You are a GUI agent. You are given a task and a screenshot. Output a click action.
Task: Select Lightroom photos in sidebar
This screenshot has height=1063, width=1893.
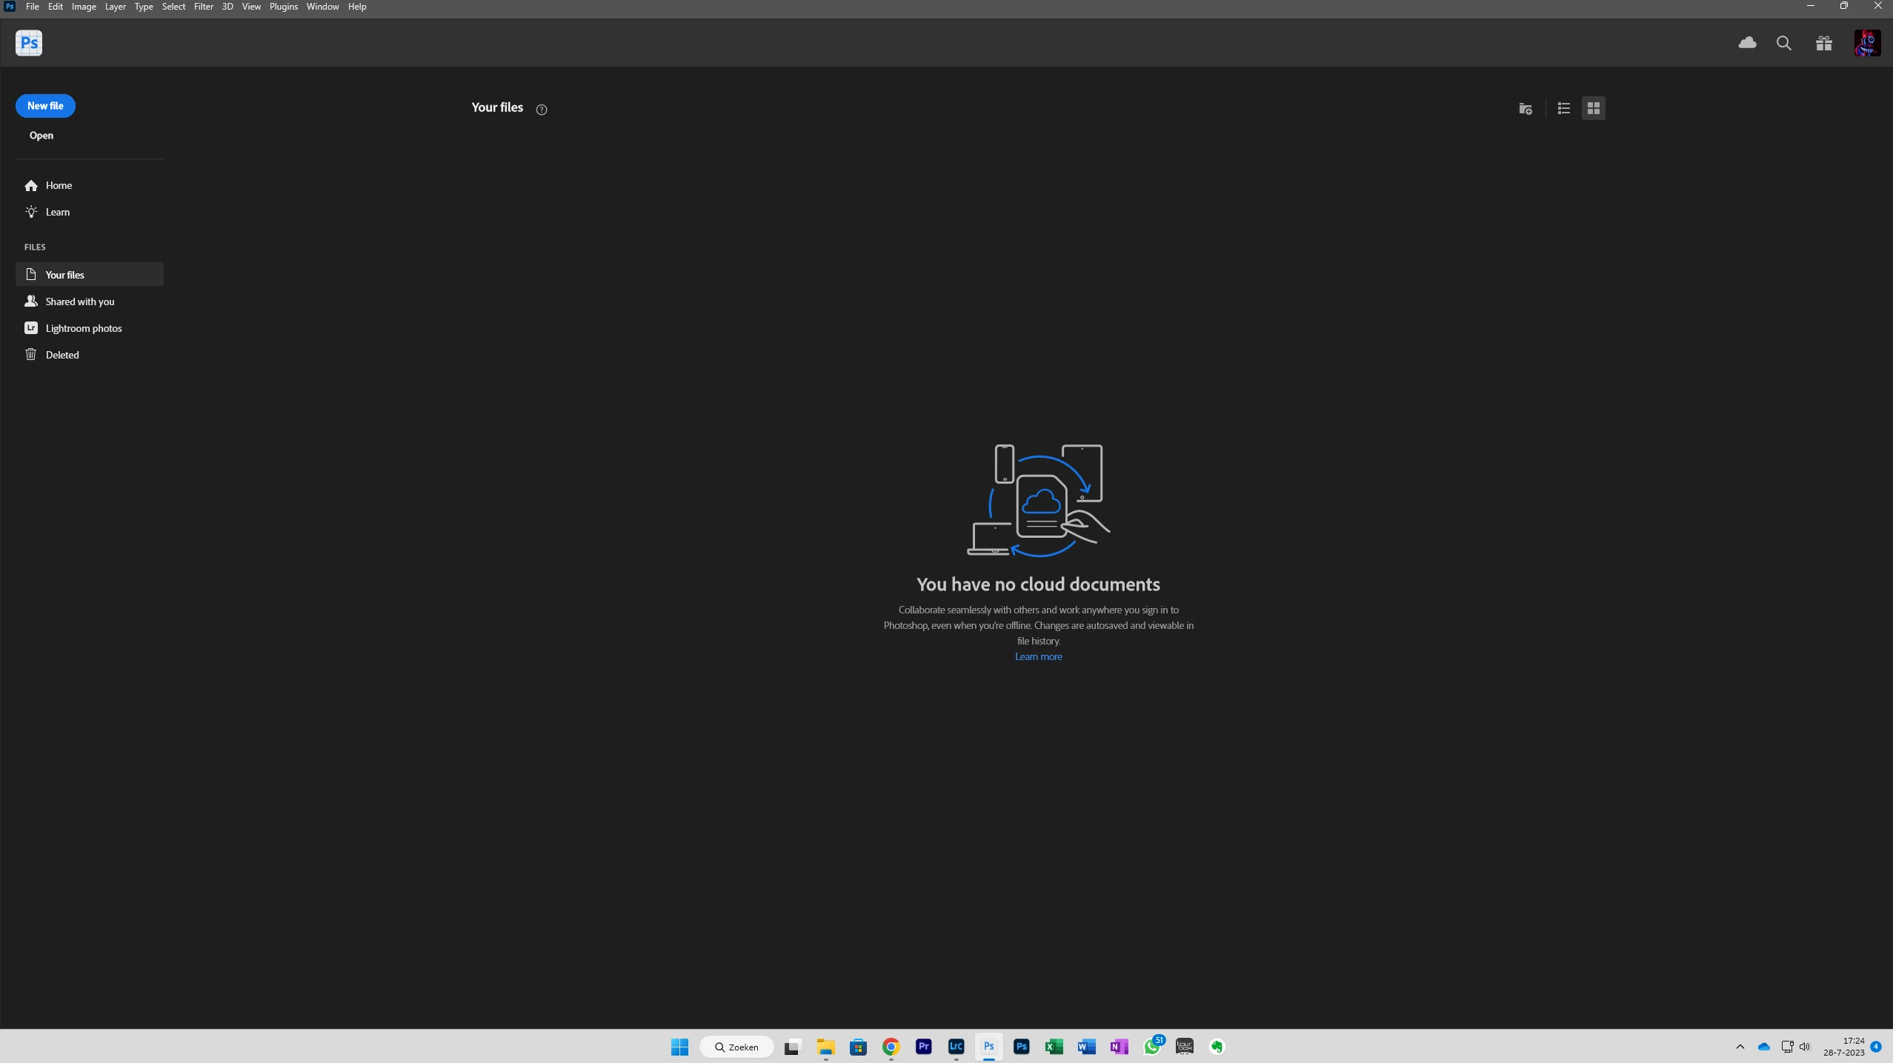tap(83, 328)
